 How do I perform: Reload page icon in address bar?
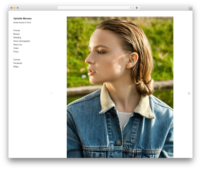[x=131, y=8]
